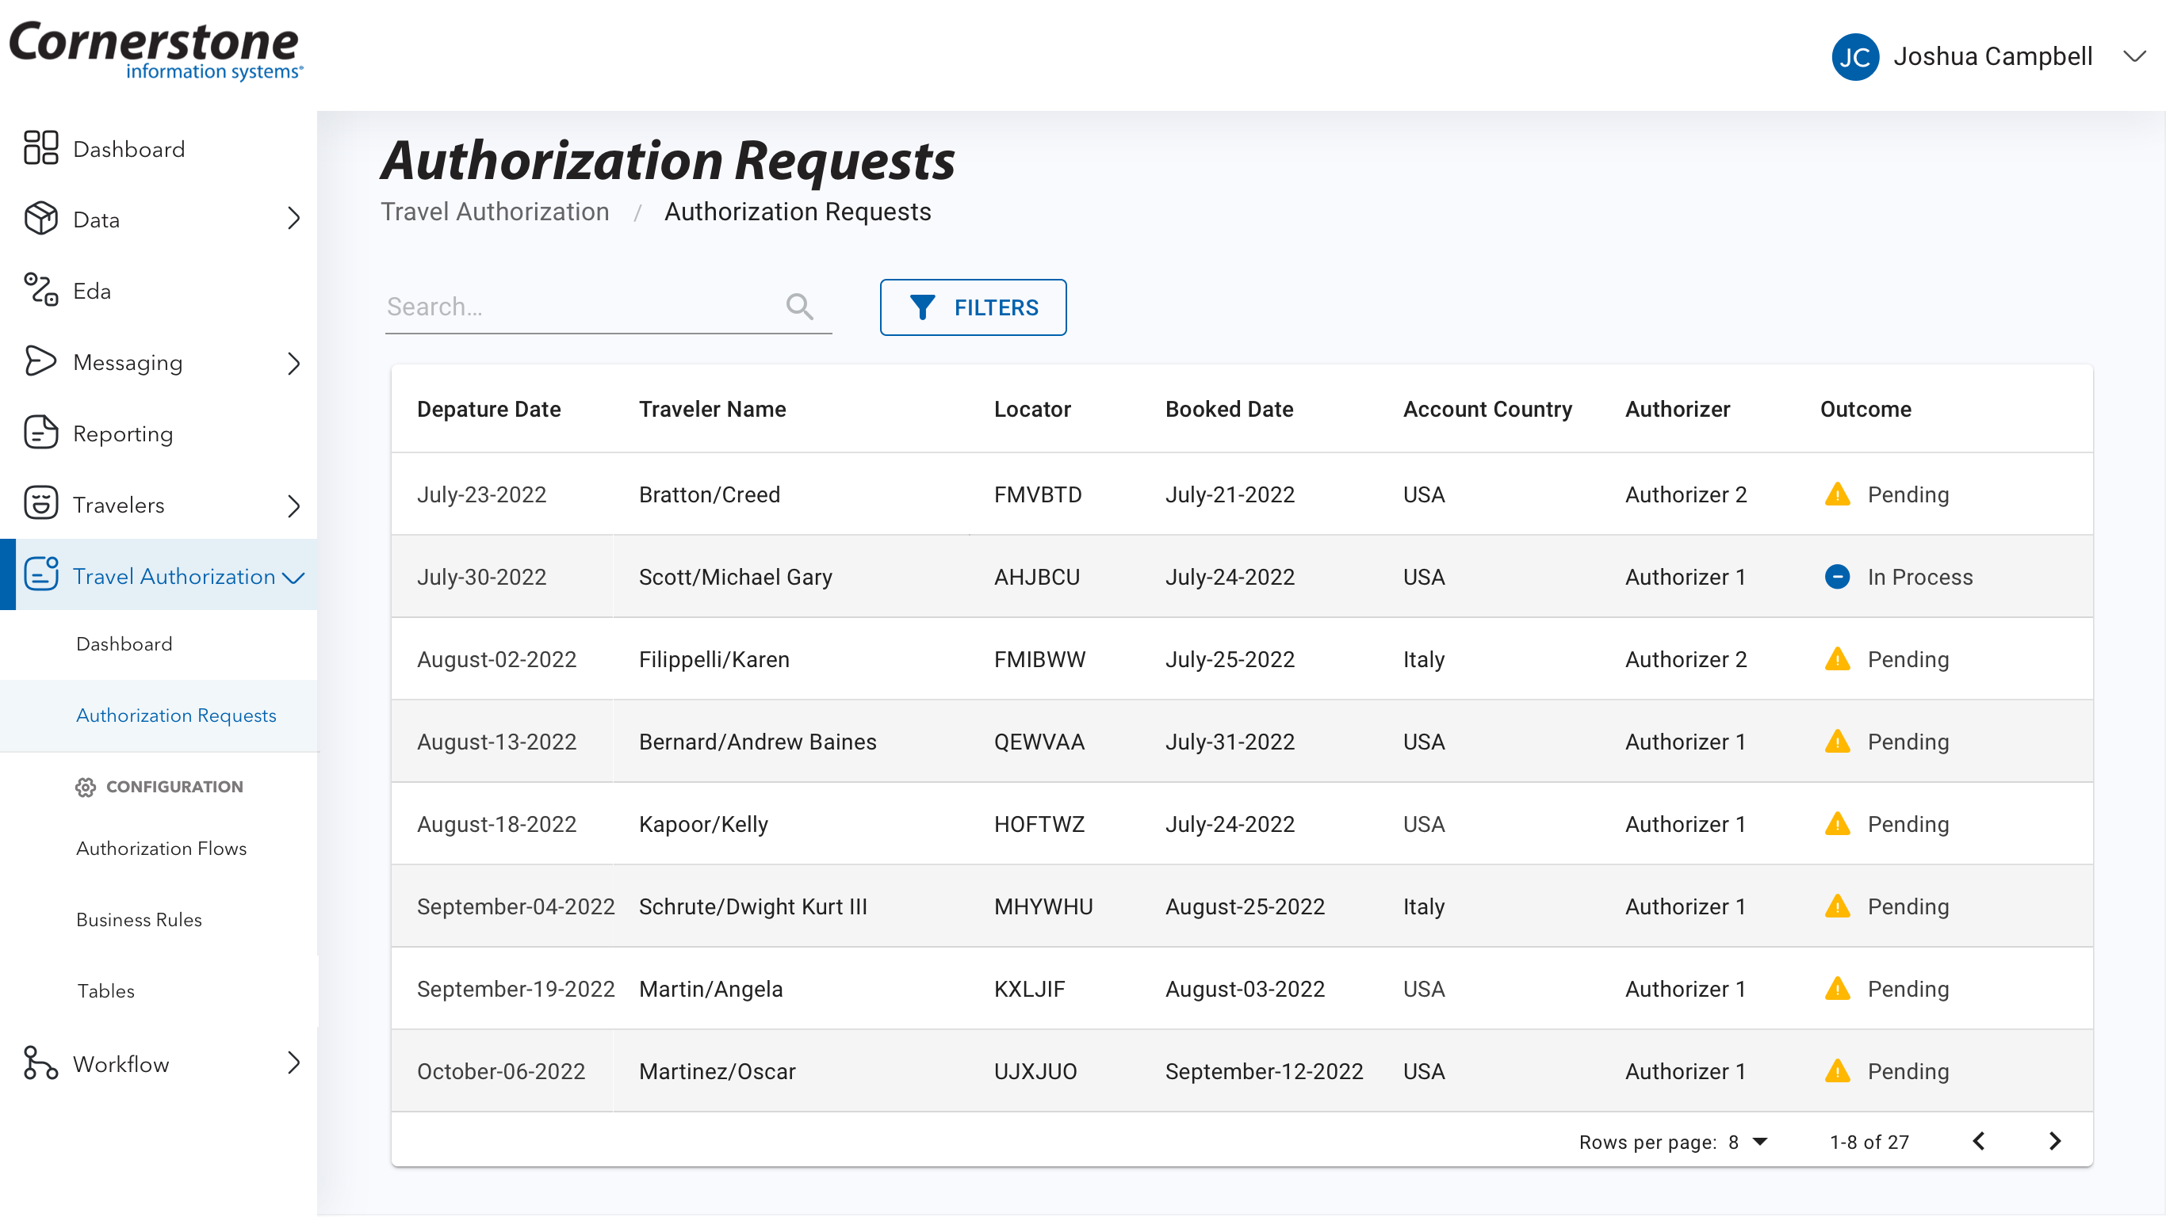This screenshot has width=2166, height=1217.
Task: Click the Dashboard grid icon in sidebar
Action: (40, 148)
